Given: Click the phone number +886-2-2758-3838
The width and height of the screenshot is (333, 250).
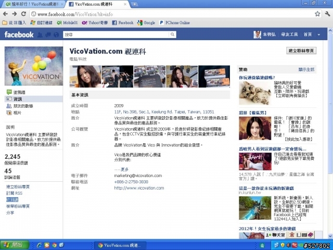Looking at the screenshot, I should (131, 182).
